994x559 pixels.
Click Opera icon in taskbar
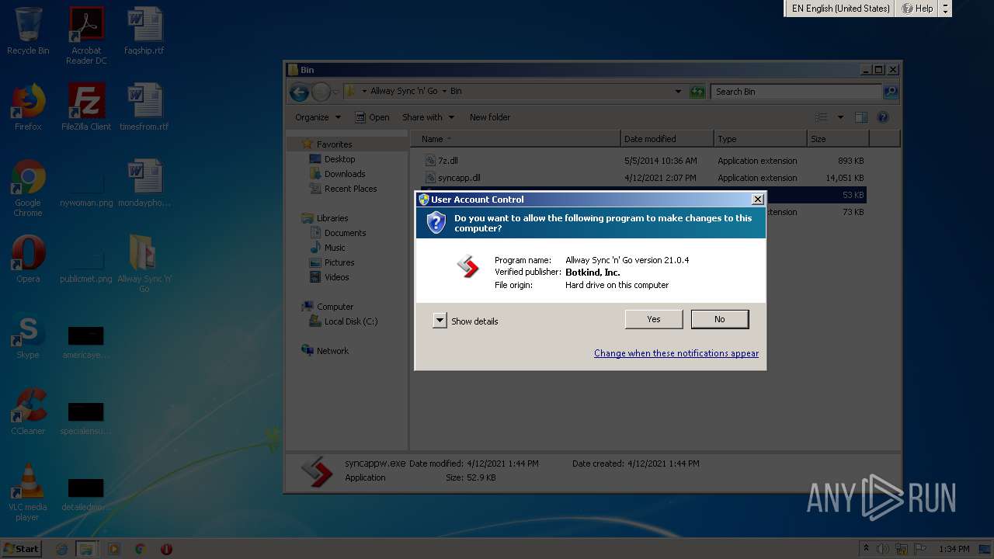point(166,549)
